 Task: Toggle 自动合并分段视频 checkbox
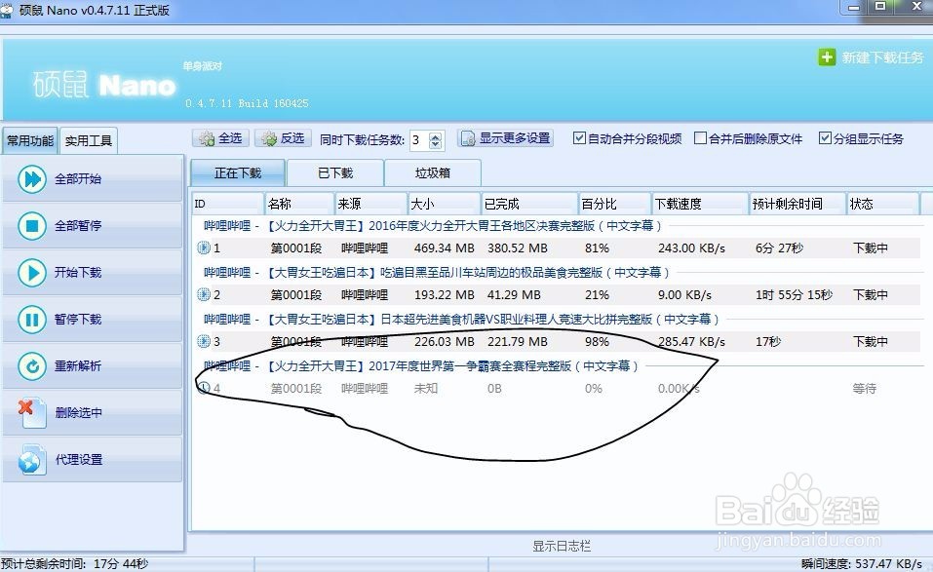(579, 138)
